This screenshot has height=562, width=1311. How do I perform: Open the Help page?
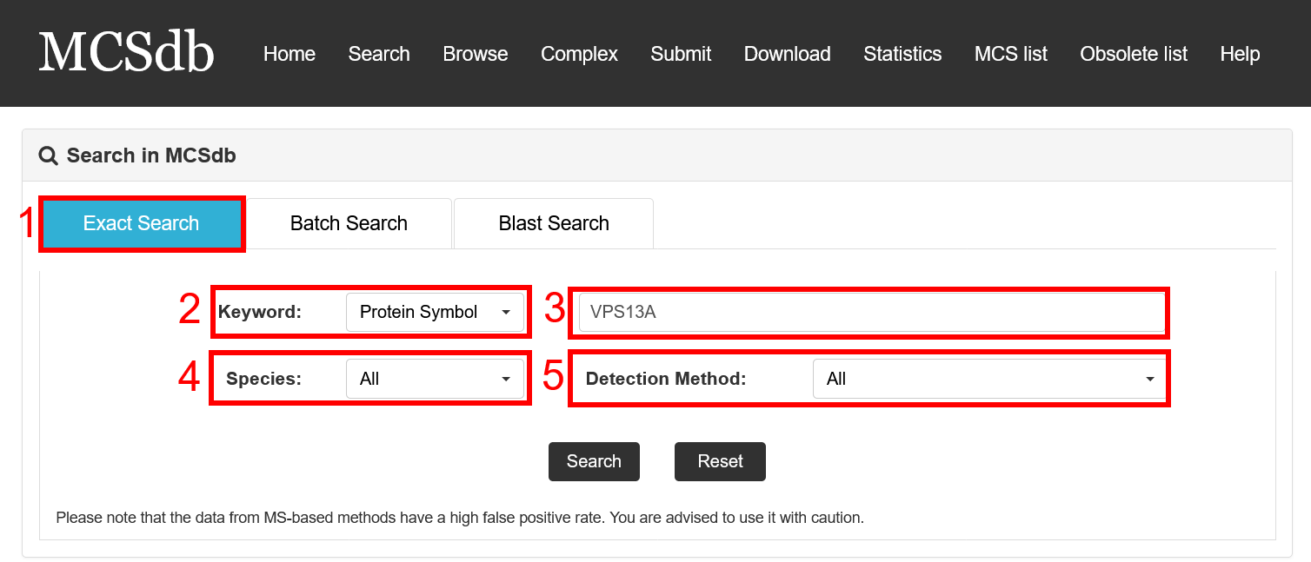1240,54
